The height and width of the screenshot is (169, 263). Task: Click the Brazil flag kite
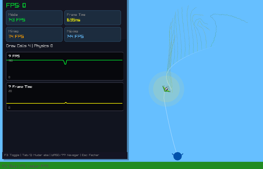166,89
